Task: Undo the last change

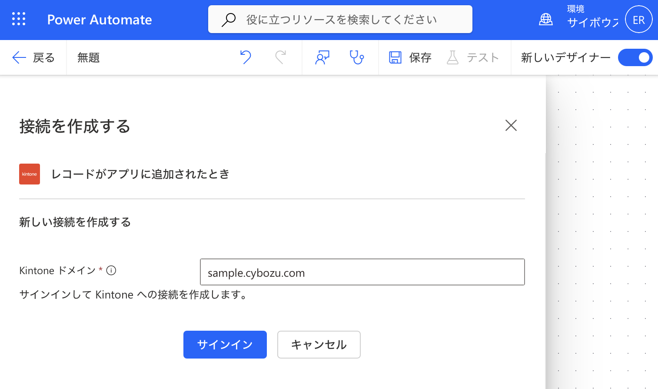Action: pyautogui.click(x=246, y=57)
